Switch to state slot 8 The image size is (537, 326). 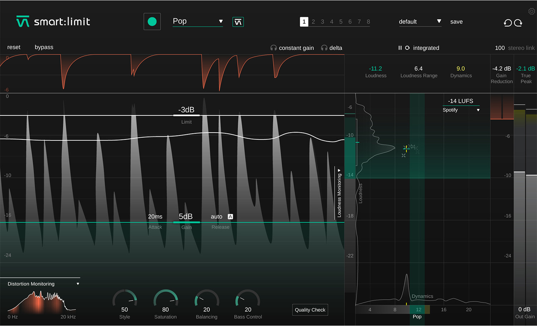pyautogui.click(x=368, y=22)
